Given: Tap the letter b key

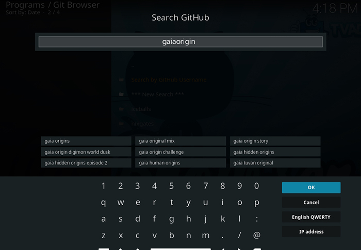Looking at the screenshot, I should click(172, 235).
